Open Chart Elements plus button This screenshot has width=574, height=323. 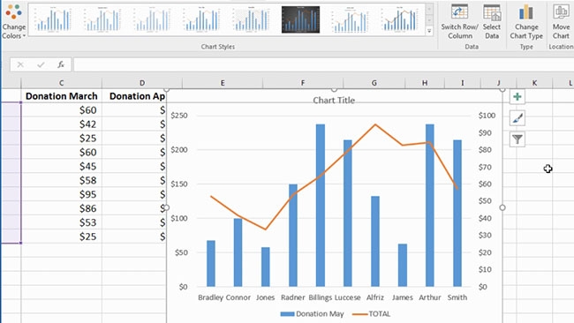(517, 97)
